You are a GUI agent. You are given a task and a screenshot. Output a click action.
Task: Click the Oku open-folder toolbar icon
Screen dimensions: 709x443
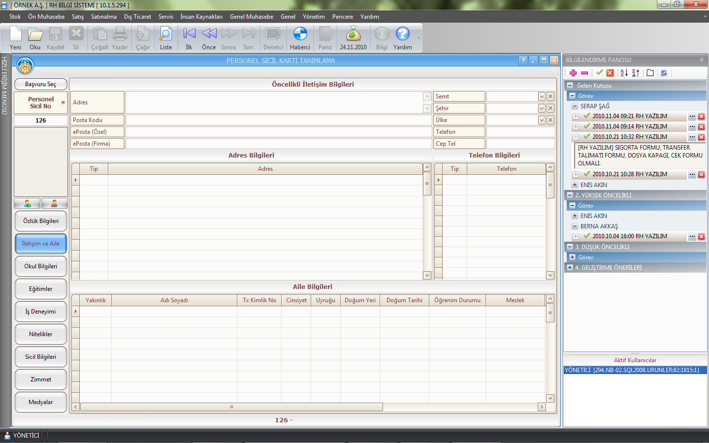[x=35, y=38]
